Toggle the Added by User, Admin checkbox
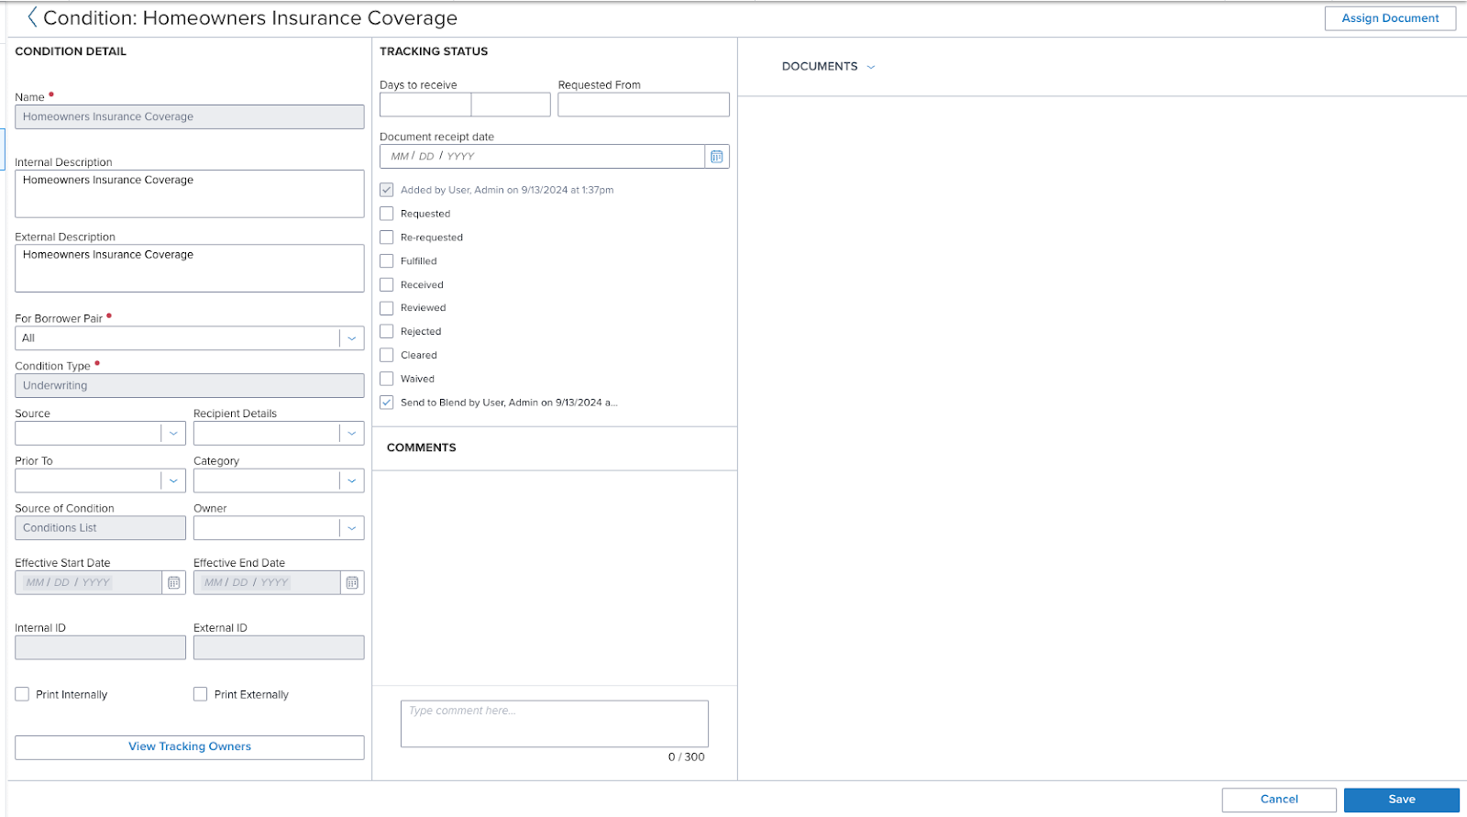 (387, 190)
